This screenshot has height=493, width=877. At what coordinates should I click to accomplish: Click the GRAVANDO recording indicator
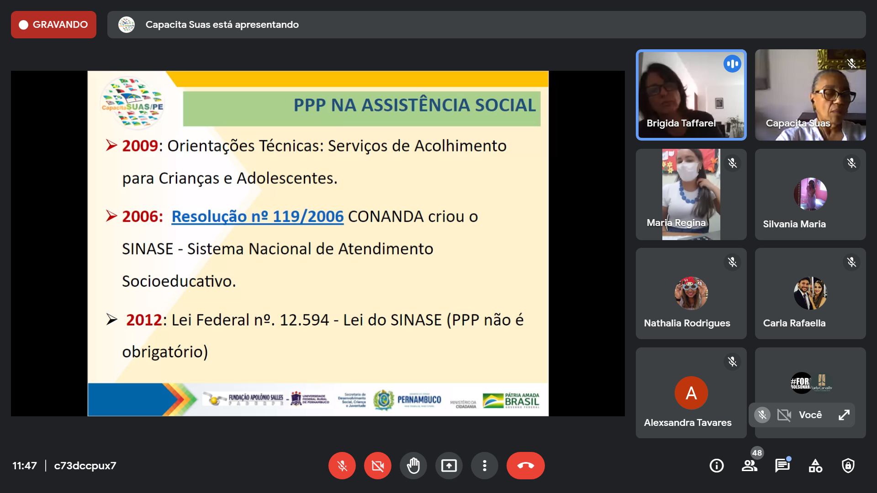(53, 25)
